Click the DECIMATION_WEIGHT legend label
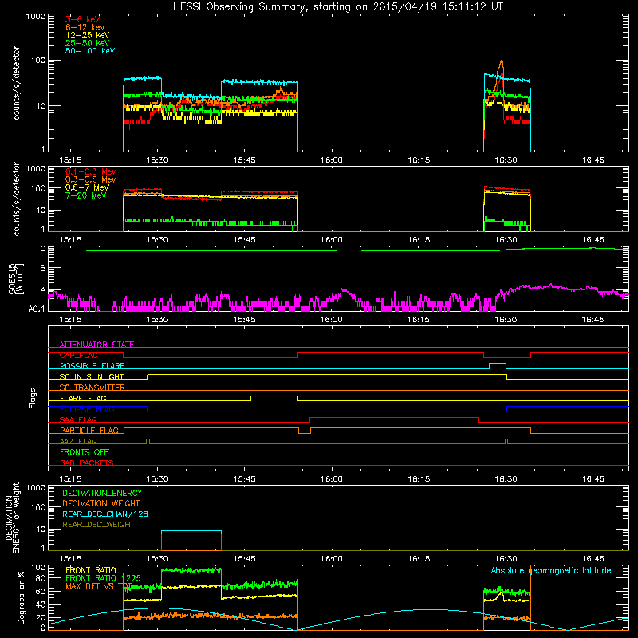Image resolution: width=638 pixels, height=638 pixels. coord(101,503)
